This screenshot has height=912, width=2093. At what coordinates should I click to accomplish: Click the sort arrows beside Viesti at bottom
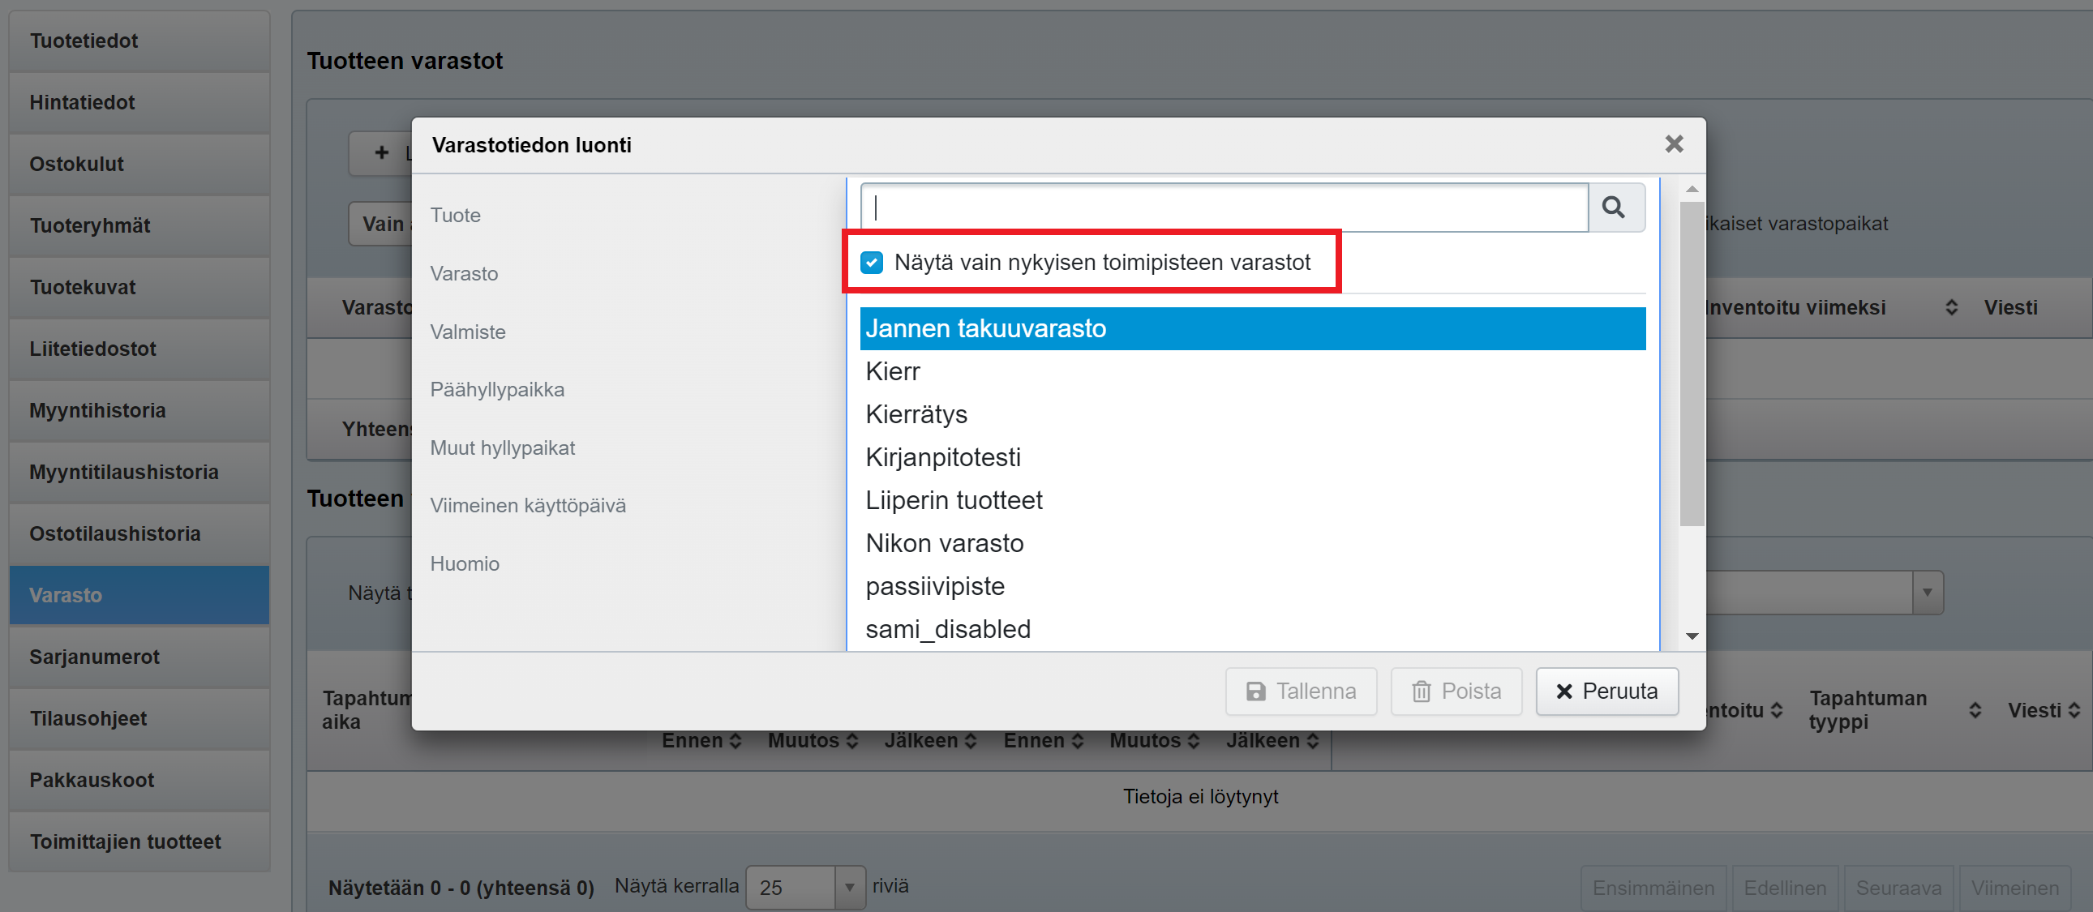pyautogui.click(x=2074, y=711)
